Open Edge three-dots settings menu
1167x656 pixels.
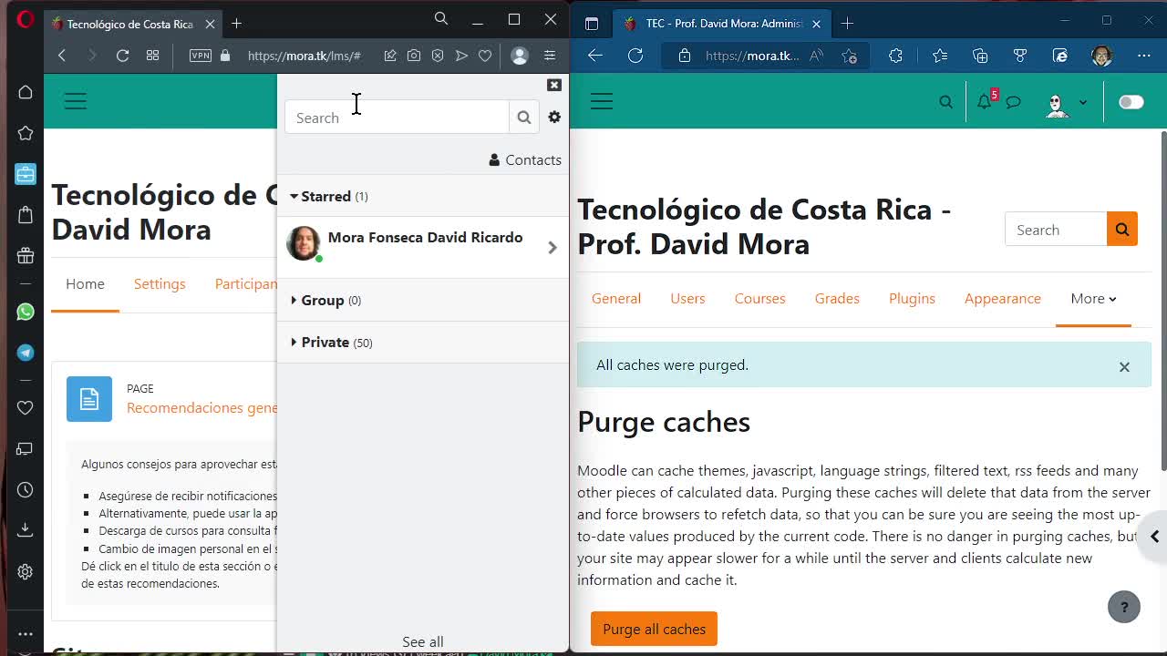click(1144, 56)
